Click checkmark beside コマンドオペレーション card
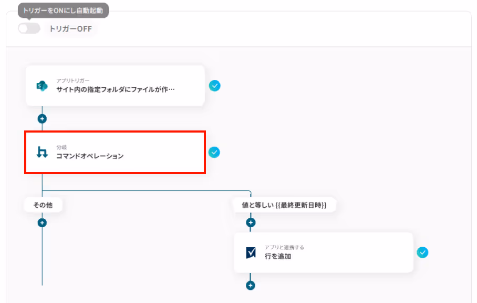The width and height of the screenshot is (477, 303). [214, 152]
